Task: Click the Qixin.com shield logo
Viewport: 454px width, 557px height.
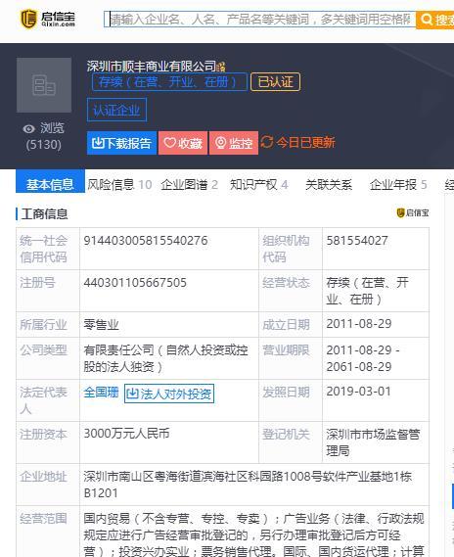Action: coord(28,19)
